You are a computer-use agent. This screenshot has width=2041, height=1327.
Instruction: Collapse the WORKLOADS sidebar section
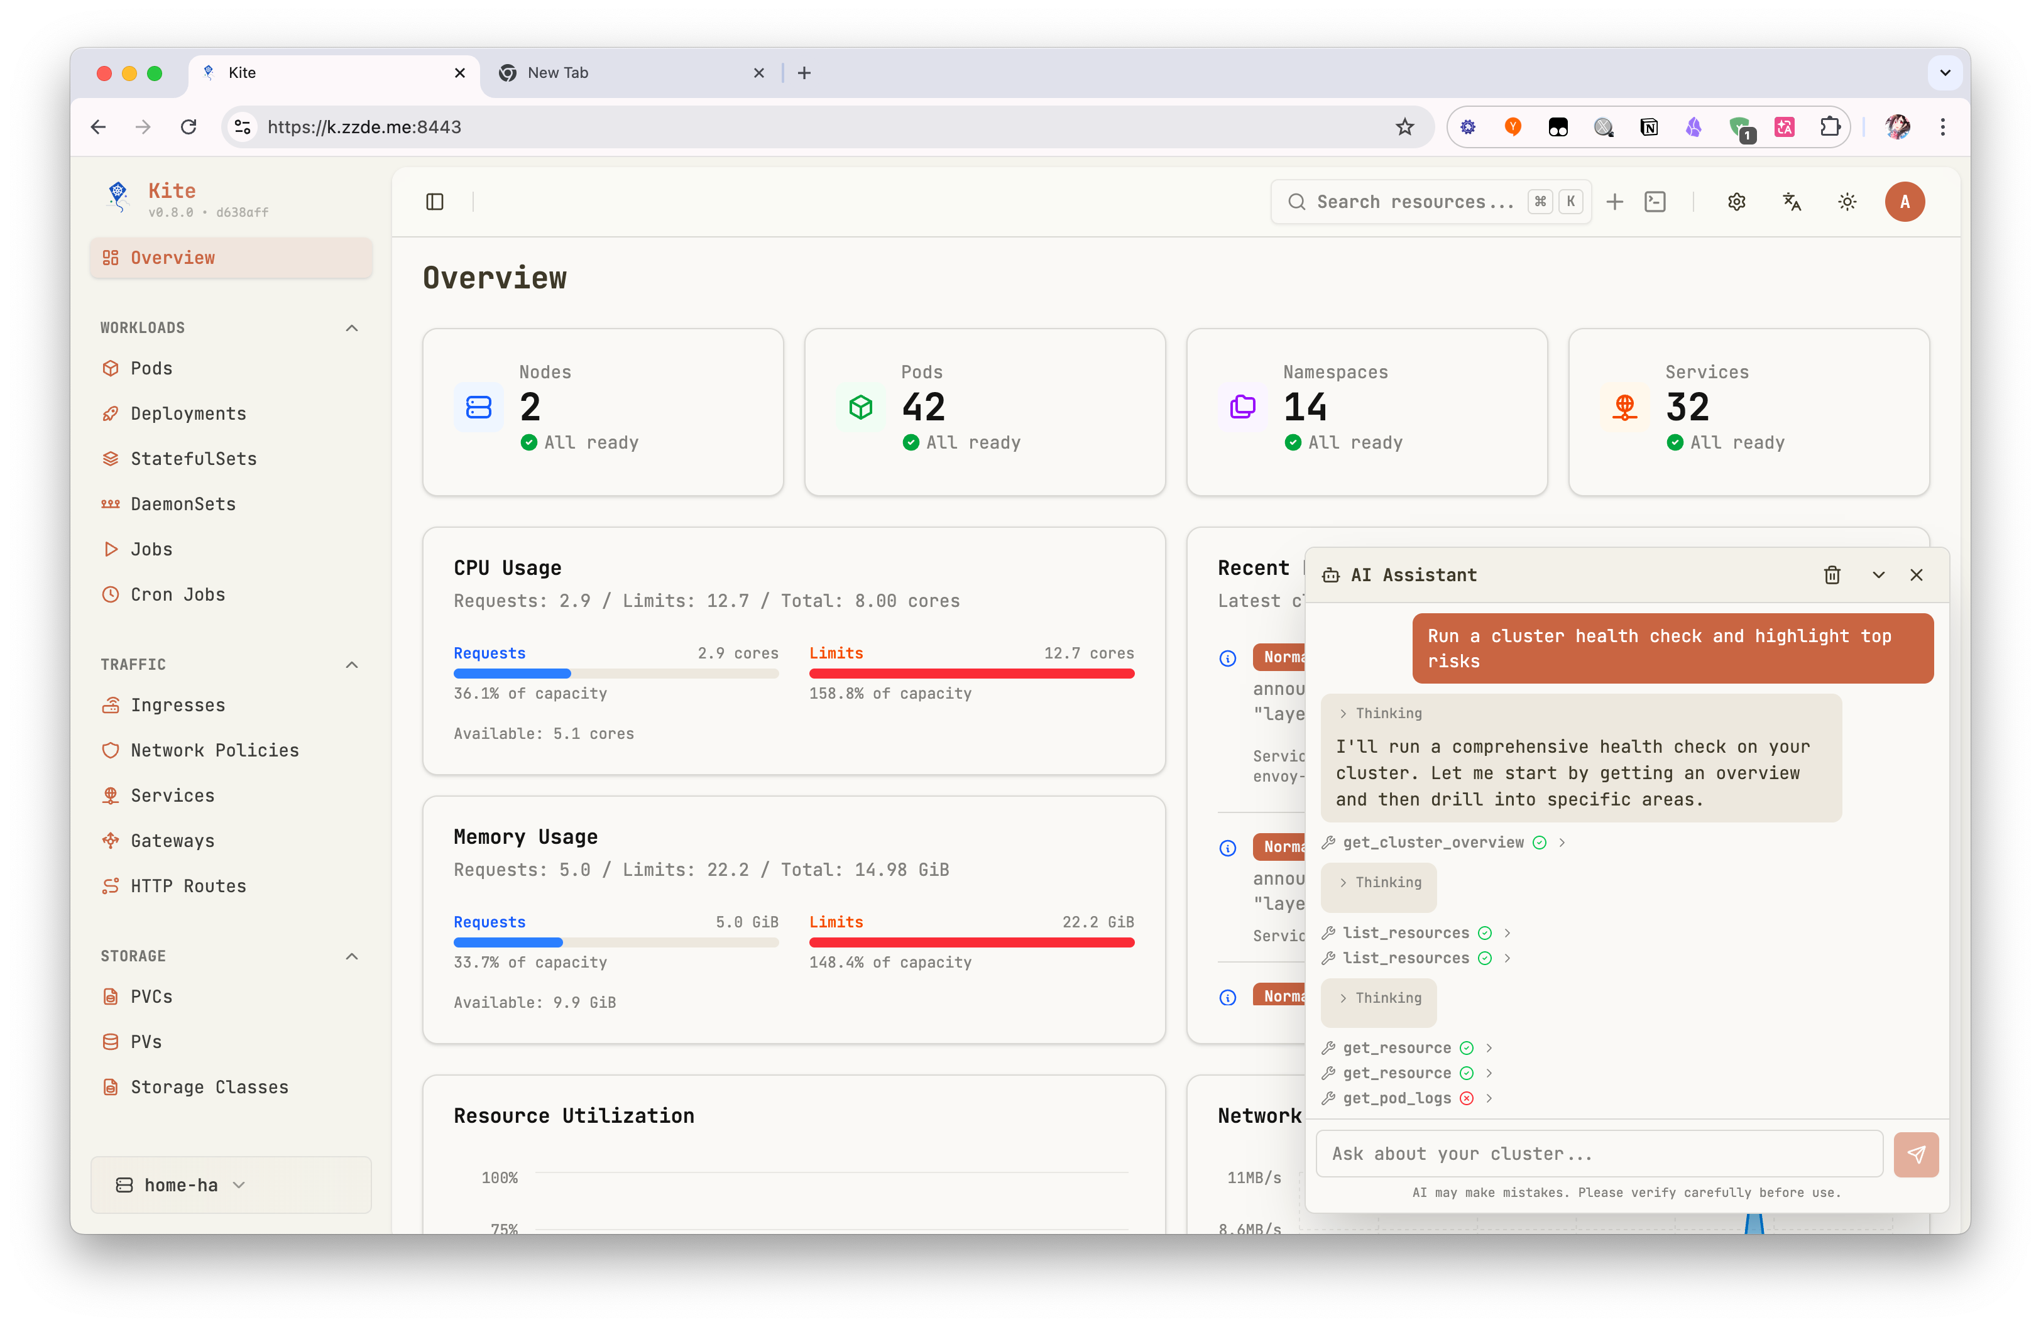[x=352, y=327]
